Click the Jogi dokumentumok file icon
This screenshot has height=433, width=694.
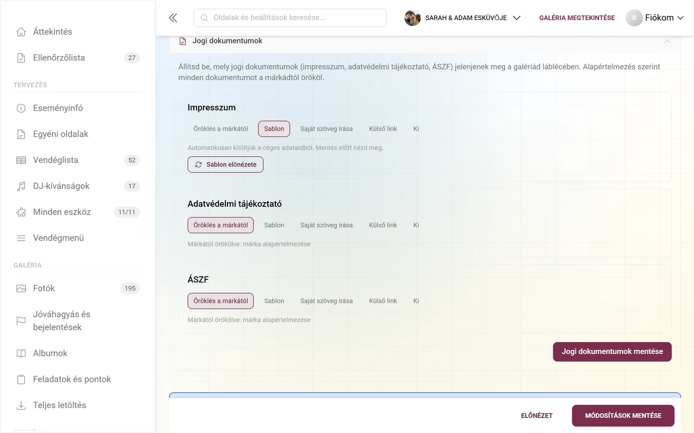[x=183, y=41]
